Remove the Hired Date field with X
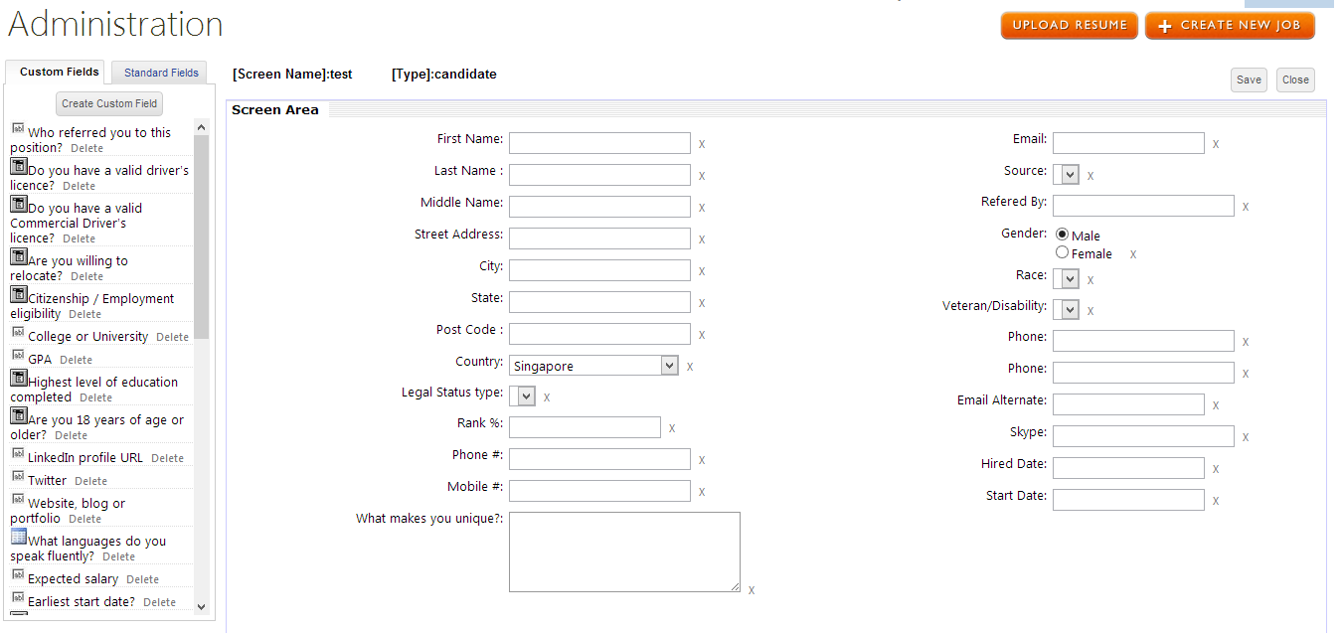 (1216, 469)
